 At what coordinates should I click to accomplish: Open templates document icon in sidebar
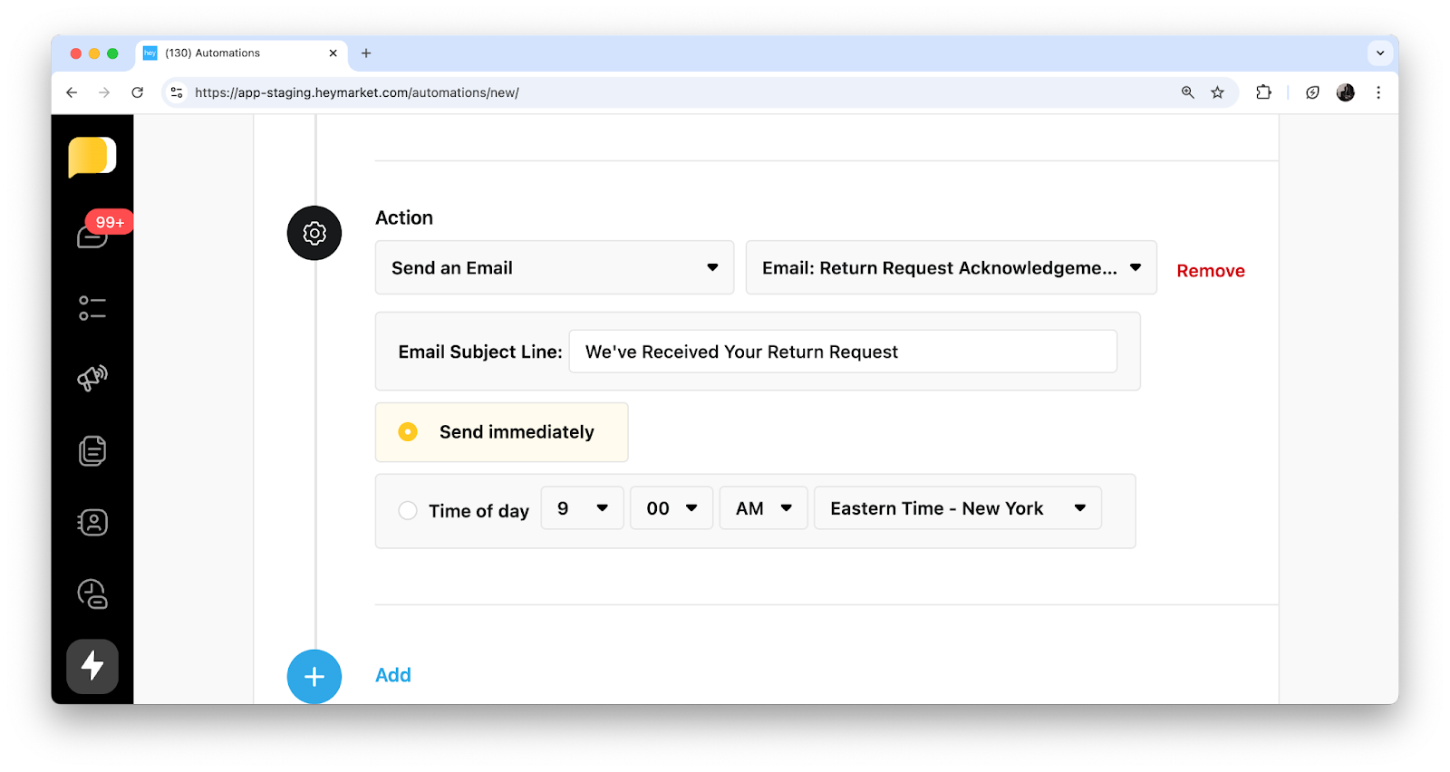tap(92, 450)
